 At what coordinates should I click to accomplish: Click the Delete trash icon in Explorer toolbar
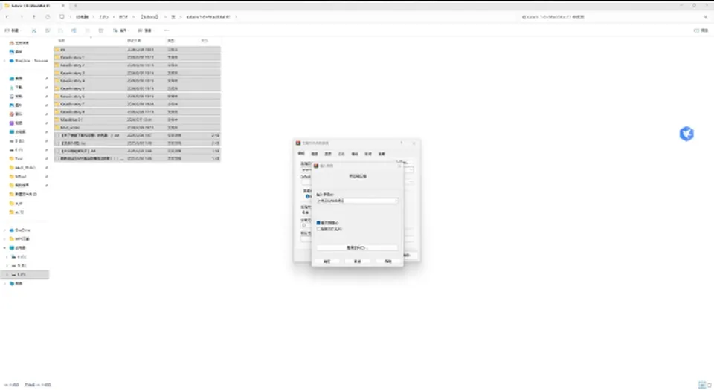[x=100, y=30]
